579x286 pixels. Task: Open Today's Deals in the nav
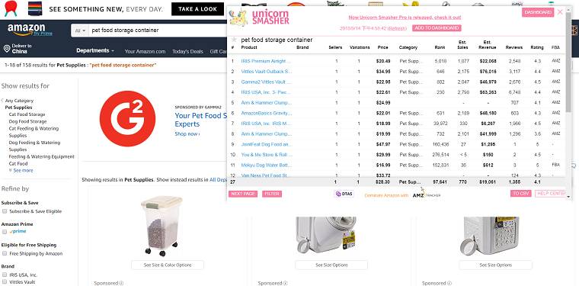coord(188,51)
